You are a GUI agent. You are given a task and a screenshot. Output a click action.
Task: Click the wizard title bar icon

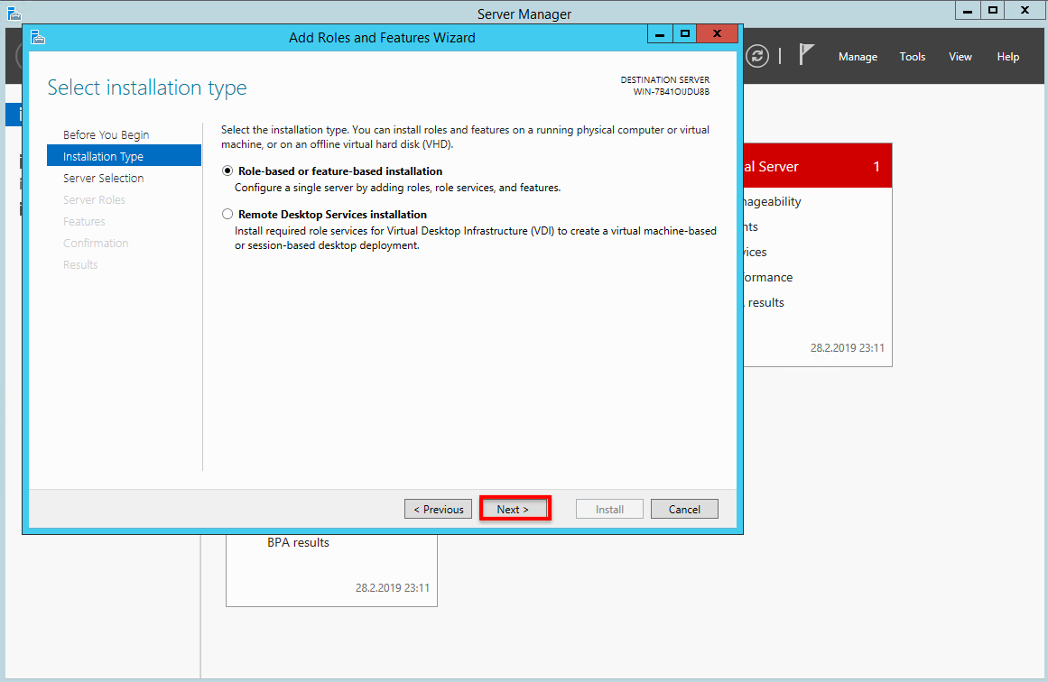[38, 37]
